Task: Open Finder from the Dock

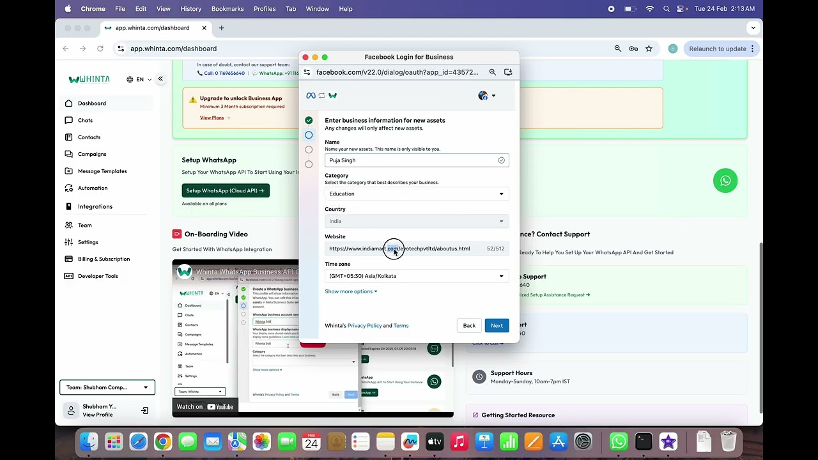Action: (x=89, y=441)
